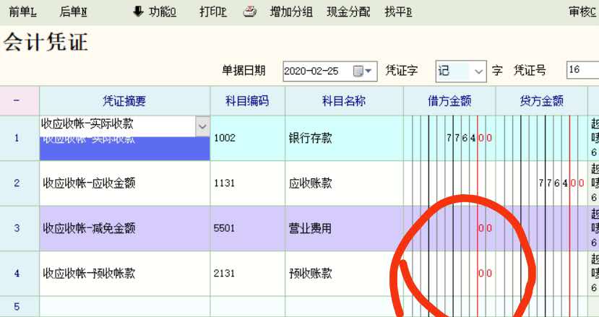Select the account code 5501 cell
Viewport: 599px width, 317px height.
tap(247, 229)
